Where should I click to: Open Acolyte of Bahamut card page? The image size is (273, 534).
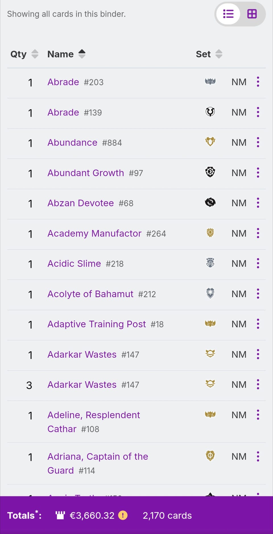tap(90, 294)
